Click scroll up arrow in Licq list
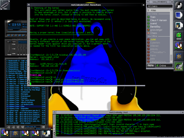 (x=171, y=9)
